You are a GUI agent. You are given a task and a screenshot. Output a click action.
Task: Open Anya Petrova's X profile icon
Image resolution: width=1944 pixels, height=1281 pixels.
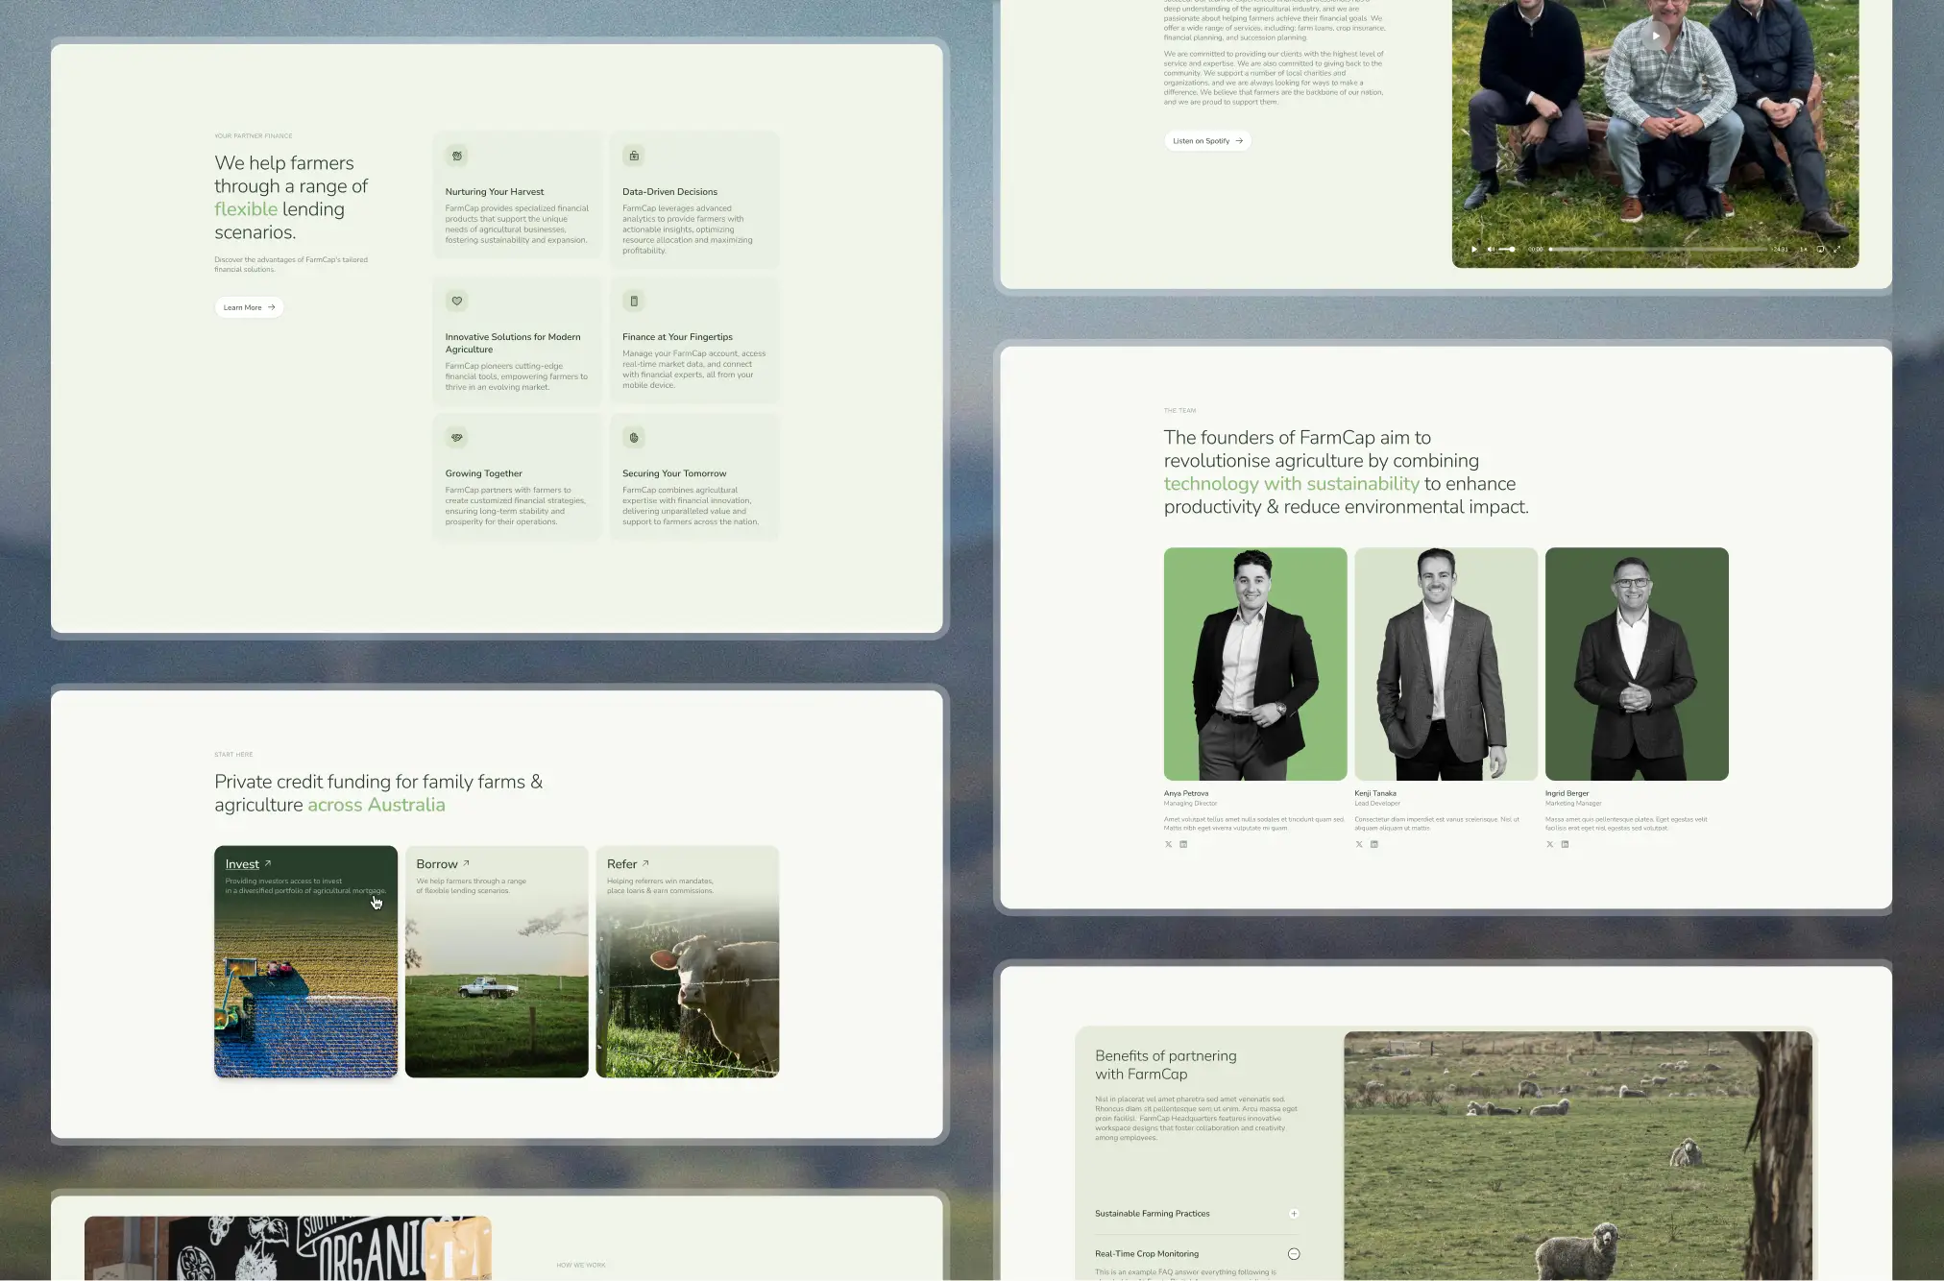1169,844
